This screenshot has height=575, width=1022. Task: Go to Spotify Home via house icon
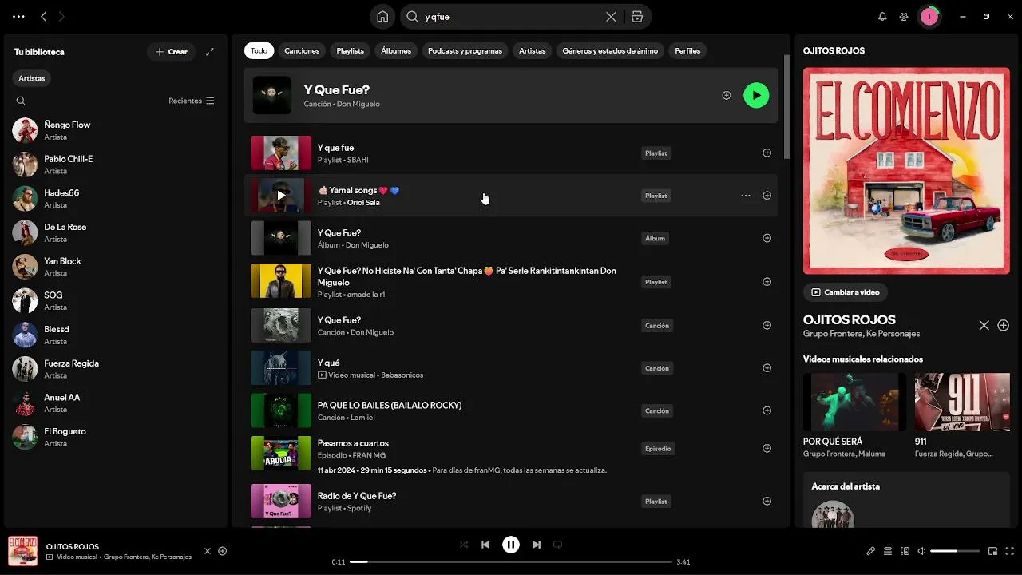[382, 17]
